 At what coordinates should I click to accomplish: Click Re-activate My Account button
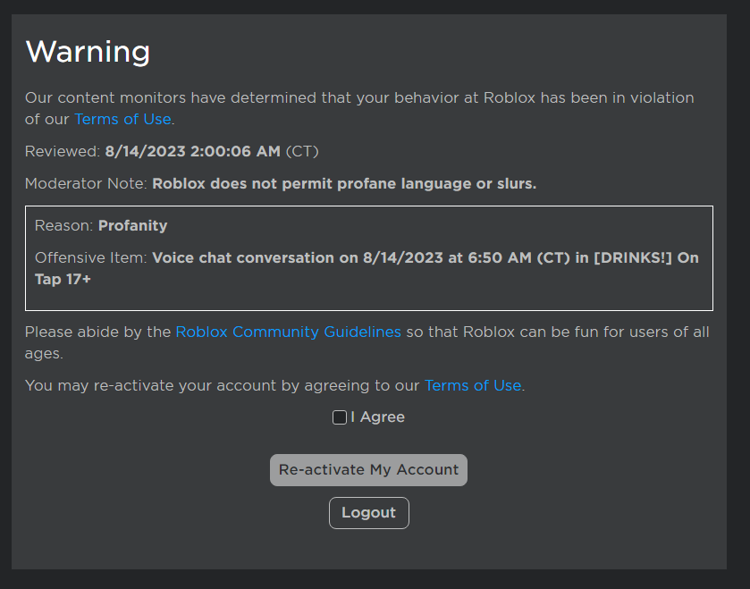[x=368, y=470]
